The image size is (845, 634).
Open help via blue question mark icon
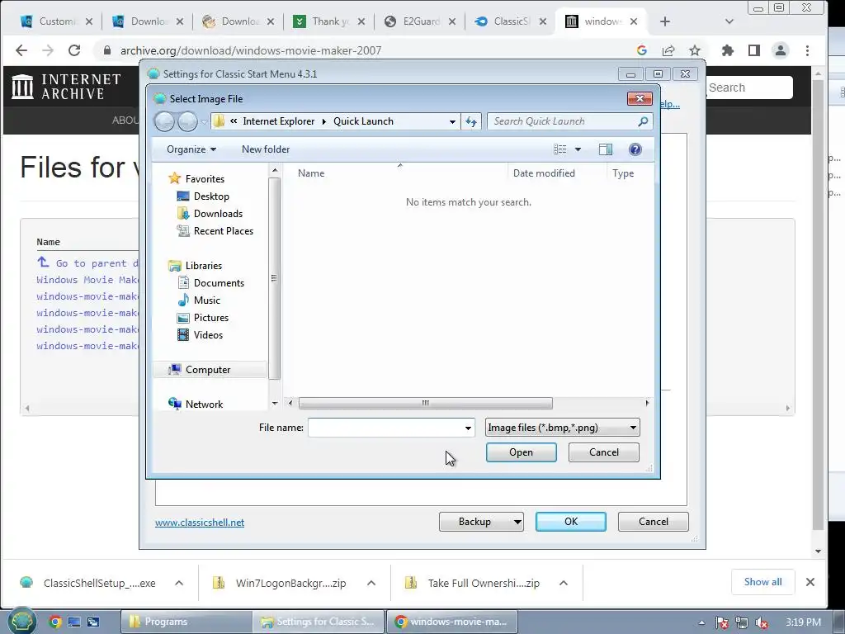[x=635, y=149]
